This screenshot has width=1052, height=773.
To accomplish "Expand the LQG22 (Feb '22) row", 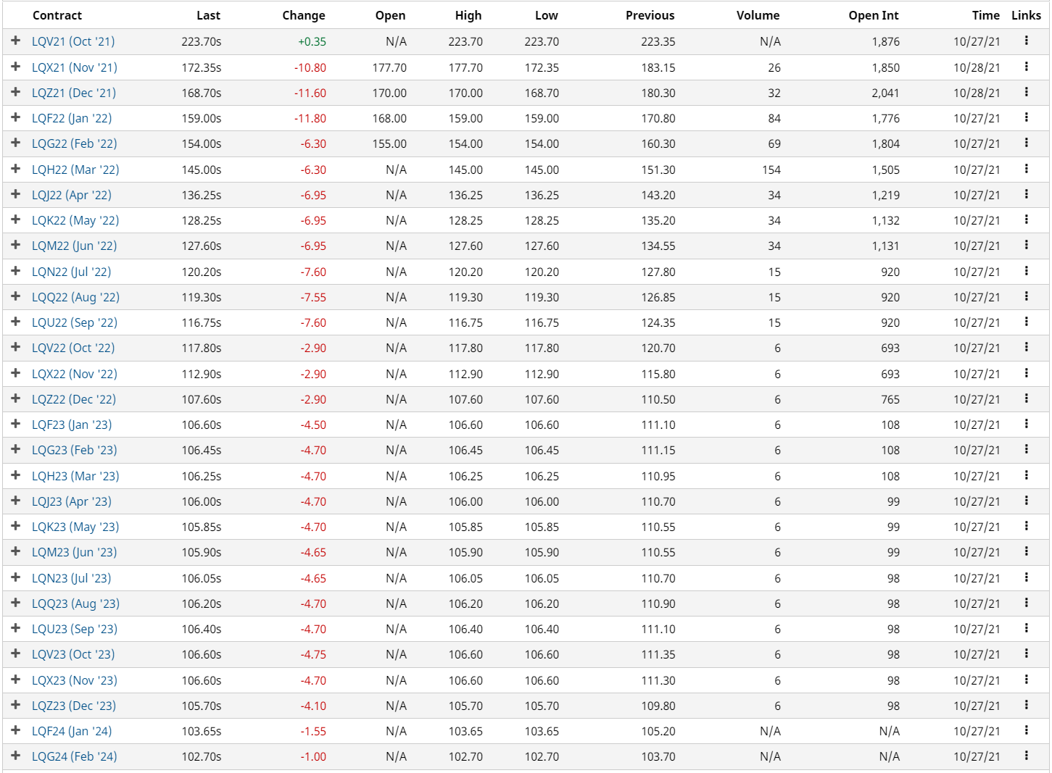I will [16, 143].
